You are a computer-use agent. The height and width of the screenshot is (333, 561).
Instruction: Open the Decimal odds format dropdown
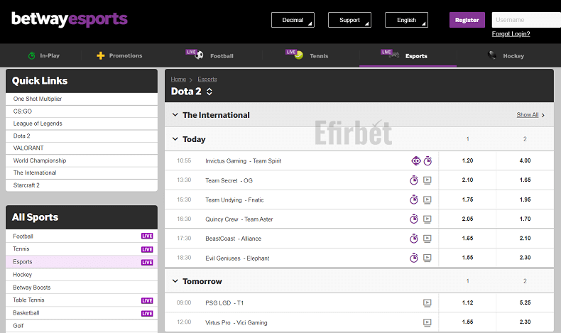coord(293,20)
